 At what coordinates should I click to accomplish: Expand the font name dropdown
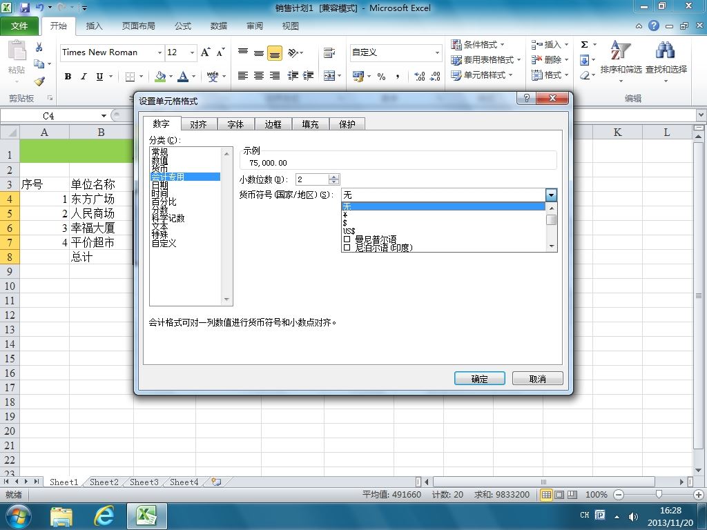coord(159,52)
